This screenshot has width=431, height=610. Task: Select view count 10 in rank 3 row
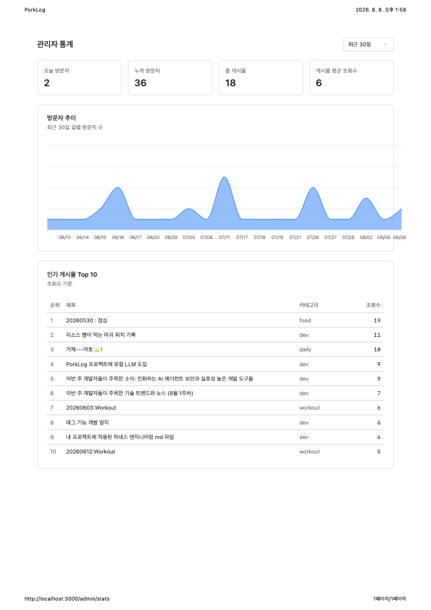coord(377,350)
